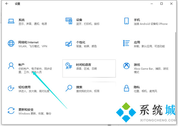Minimize the Settings window
The height and width of the screenshot is (126, 178).
[152, 4]
